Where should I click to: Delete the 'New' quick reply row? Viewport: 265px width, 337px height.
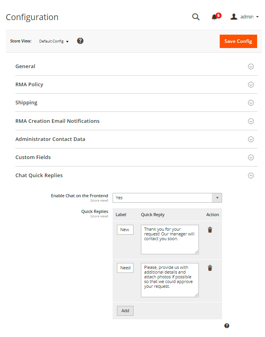[x=210, y=230]
